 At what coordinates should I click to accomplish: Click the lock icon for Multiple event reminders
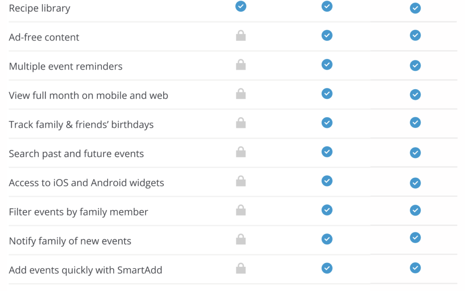241,65
